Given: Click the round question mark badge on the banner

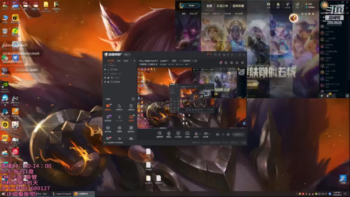Looking at the screenshot, I should [x=294, y=18].
